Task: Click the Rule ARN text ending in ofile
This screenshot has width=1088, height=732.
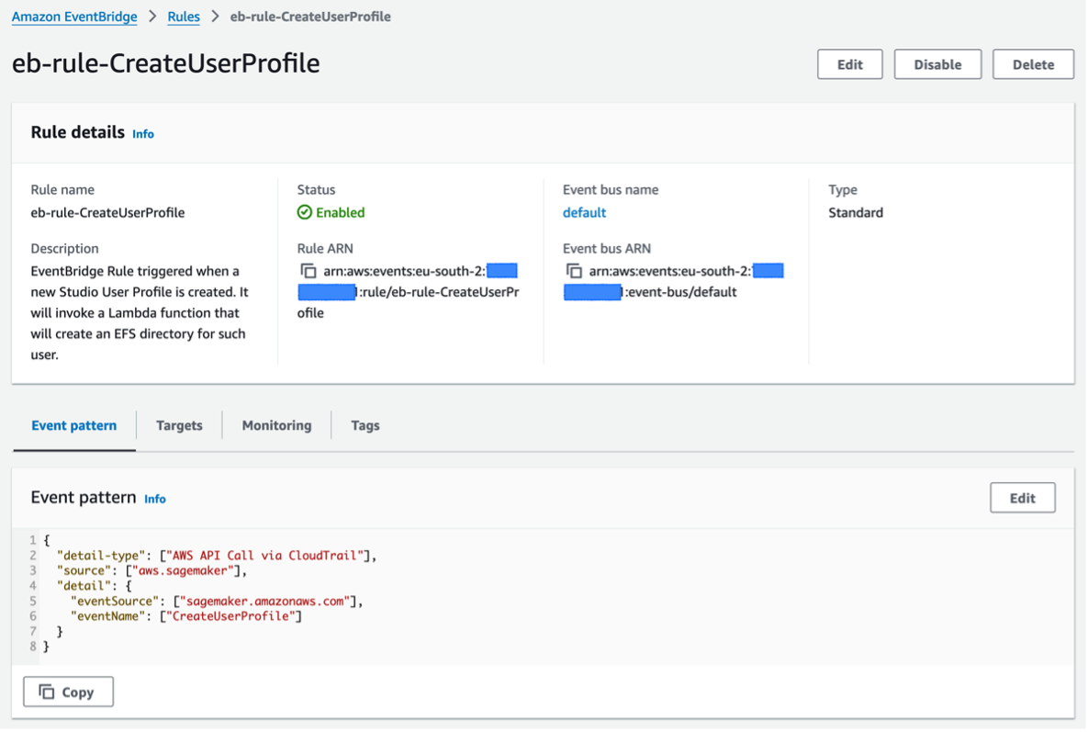Action: [408, 292]
